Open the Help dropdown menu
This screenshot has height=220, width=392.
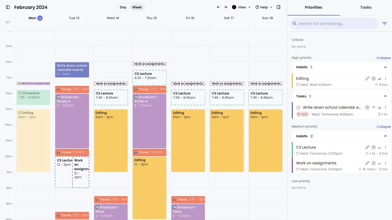click(264, 7)
